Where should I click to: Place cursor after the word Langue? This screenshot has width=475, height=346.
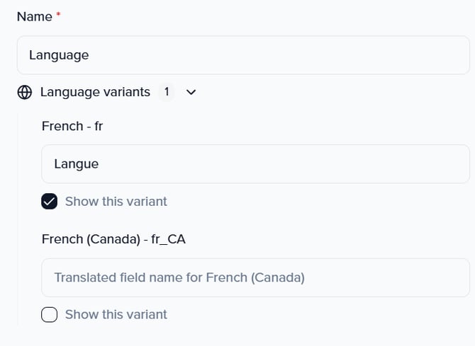[100, 164]
